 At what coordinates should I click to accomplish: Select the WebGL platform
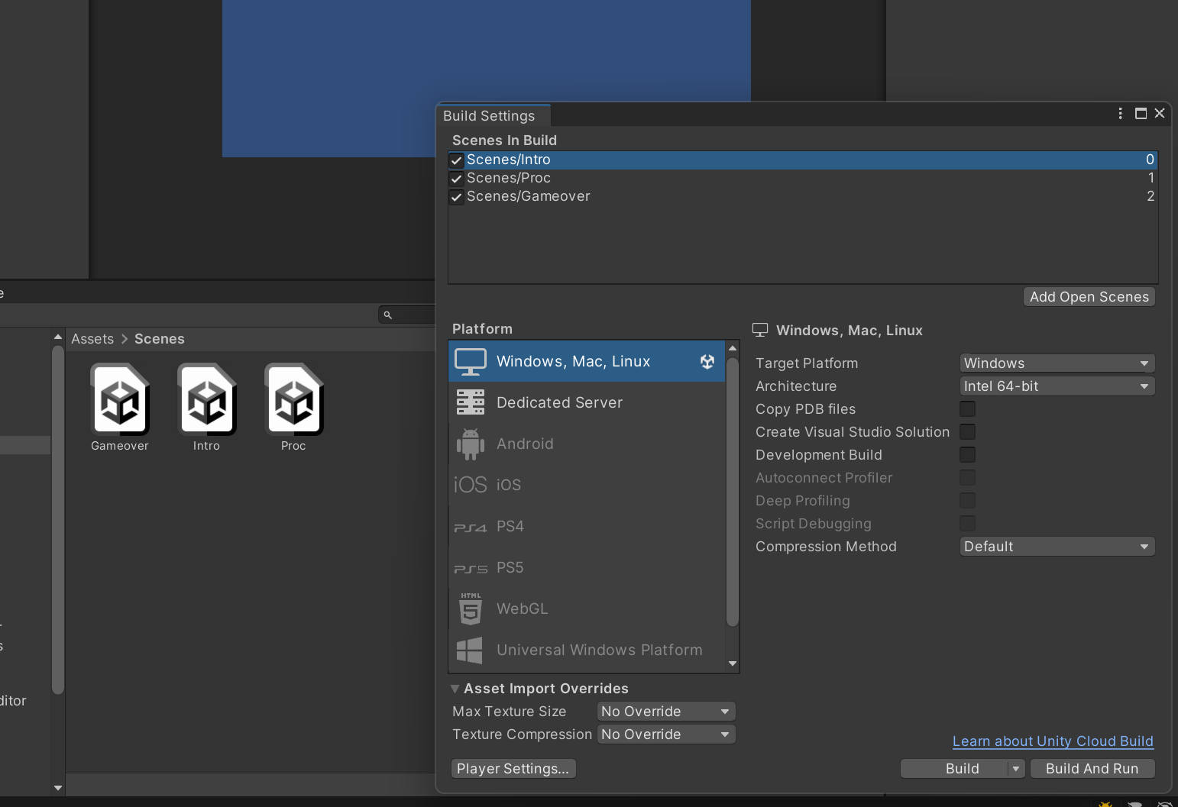(587, 608)
